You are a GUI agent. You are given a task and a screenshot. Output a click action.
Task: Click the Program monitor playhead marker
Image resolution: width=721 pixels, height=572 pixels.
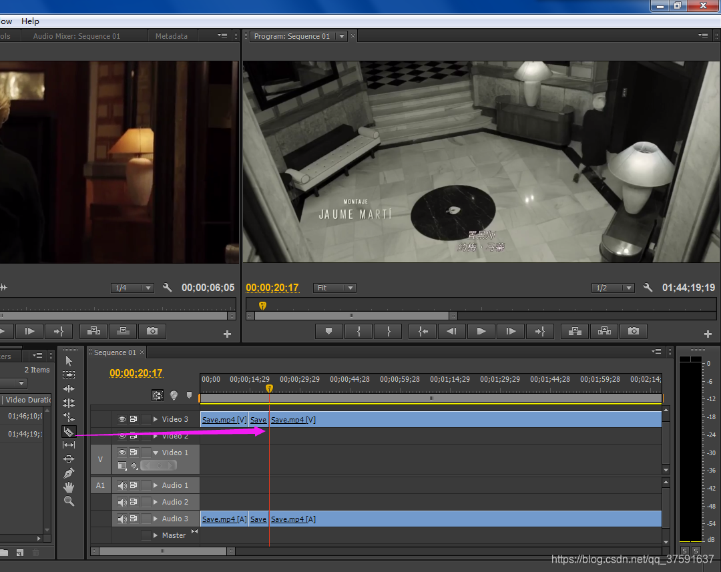tap(262, 305)
